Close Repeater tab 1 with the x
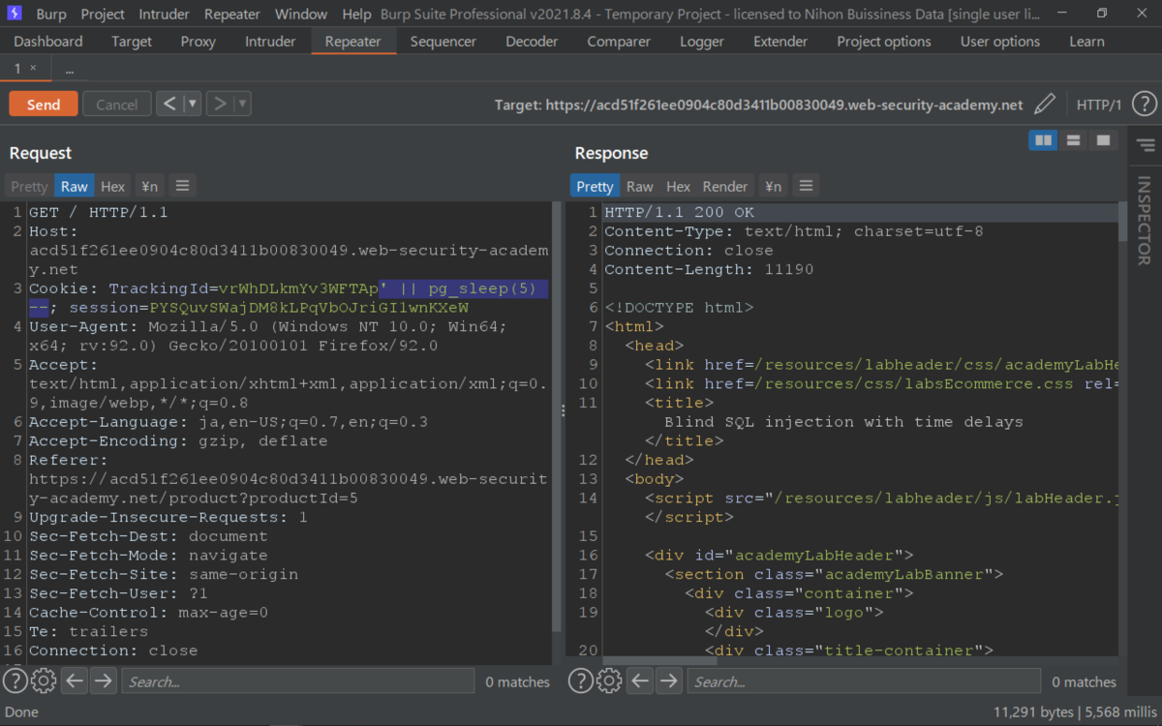This screenshot has width=1162, height=726. (33, 68)
